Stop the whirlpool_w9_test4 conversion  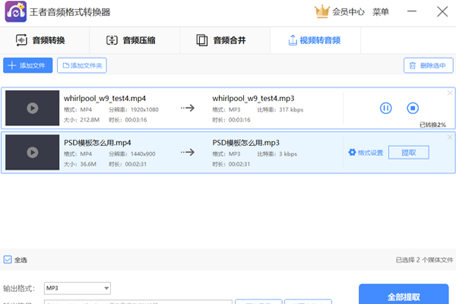(413, 109)
